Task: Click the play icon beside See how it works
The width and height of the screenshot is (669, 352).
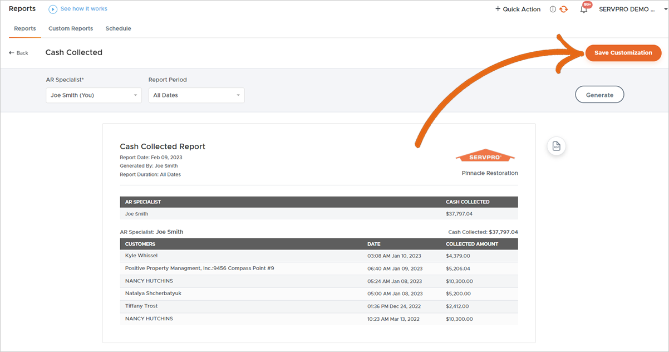Action: point(53,9)
